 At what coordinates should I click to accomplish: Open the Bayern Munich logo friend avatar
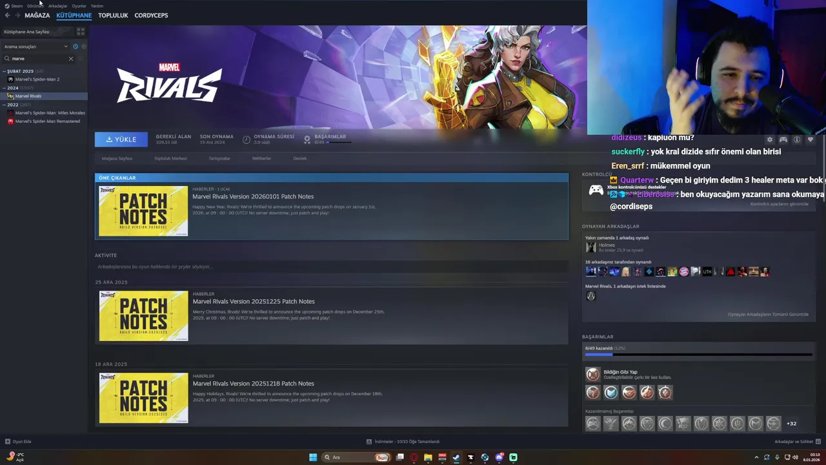point(683,272)
